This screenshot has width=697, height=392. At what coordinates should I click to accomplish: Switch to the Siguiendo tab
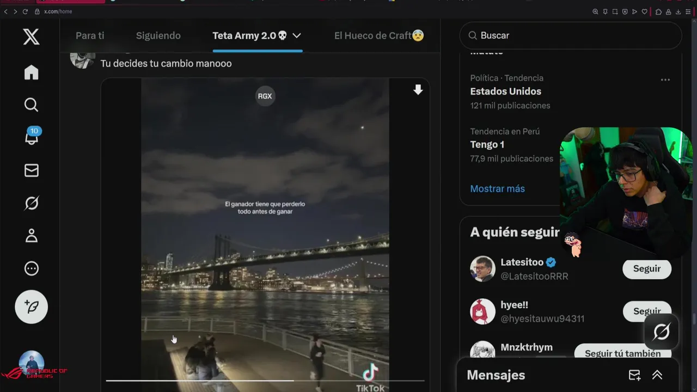point(158,36)
